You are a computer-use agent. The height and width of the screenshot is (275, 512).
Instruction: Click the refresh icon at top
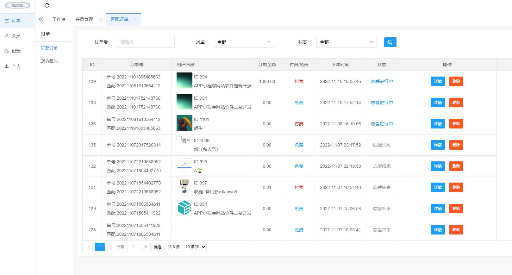47,5
